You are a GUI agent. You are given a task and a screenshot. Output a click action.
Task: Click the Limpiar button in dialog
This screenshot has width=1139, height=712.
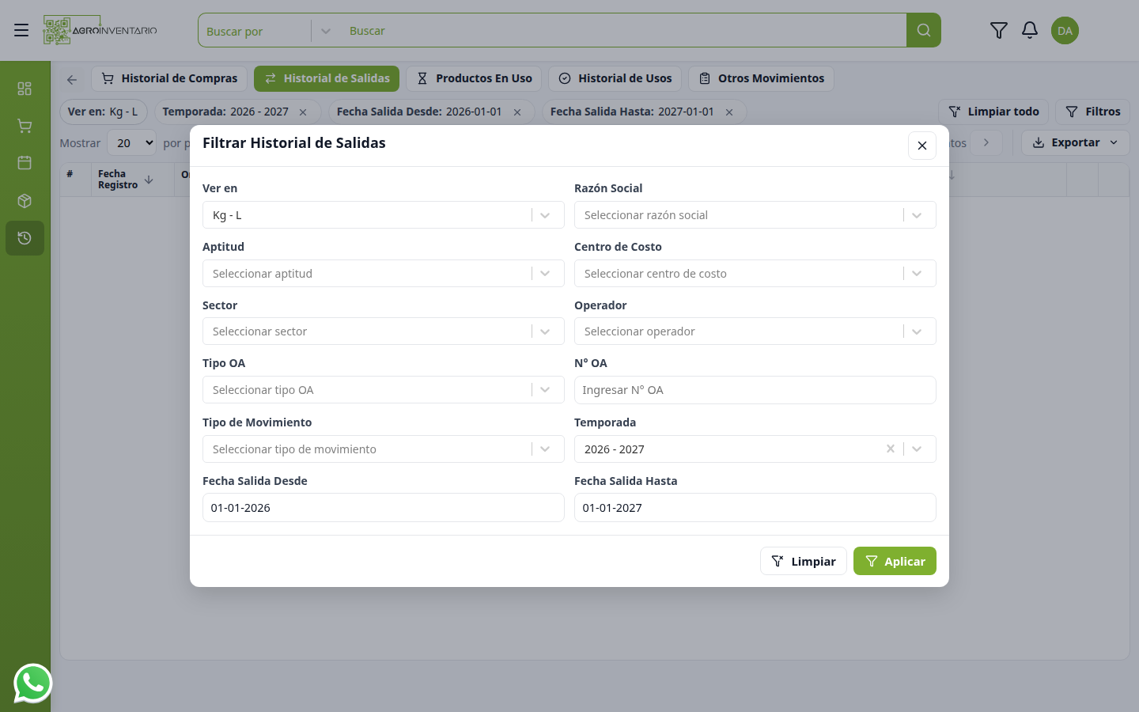point(804,561)
